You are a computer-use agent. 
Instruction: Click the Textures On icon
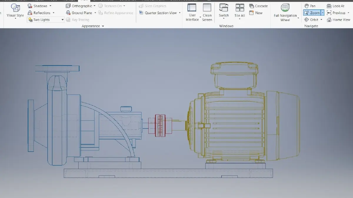(101, 6)
